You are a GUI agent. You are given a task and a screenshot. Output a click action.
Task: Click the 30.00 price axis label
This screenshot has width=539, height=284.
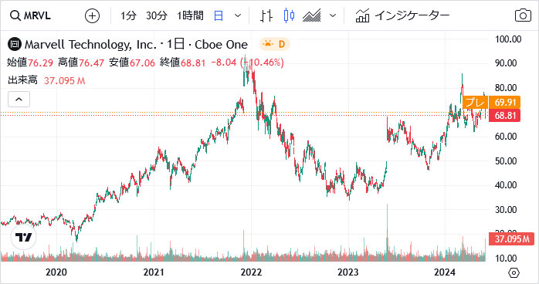click(506, 210)
